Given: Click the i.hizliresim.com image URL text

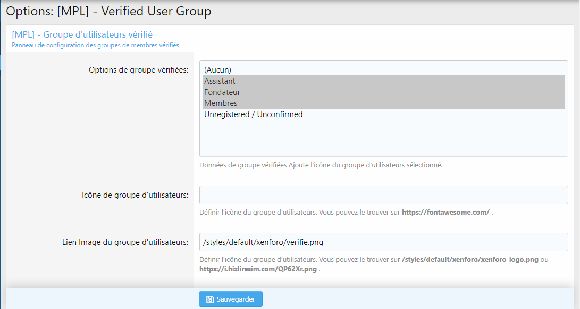Looking at the screenshot, I should [x=258, y=269].
